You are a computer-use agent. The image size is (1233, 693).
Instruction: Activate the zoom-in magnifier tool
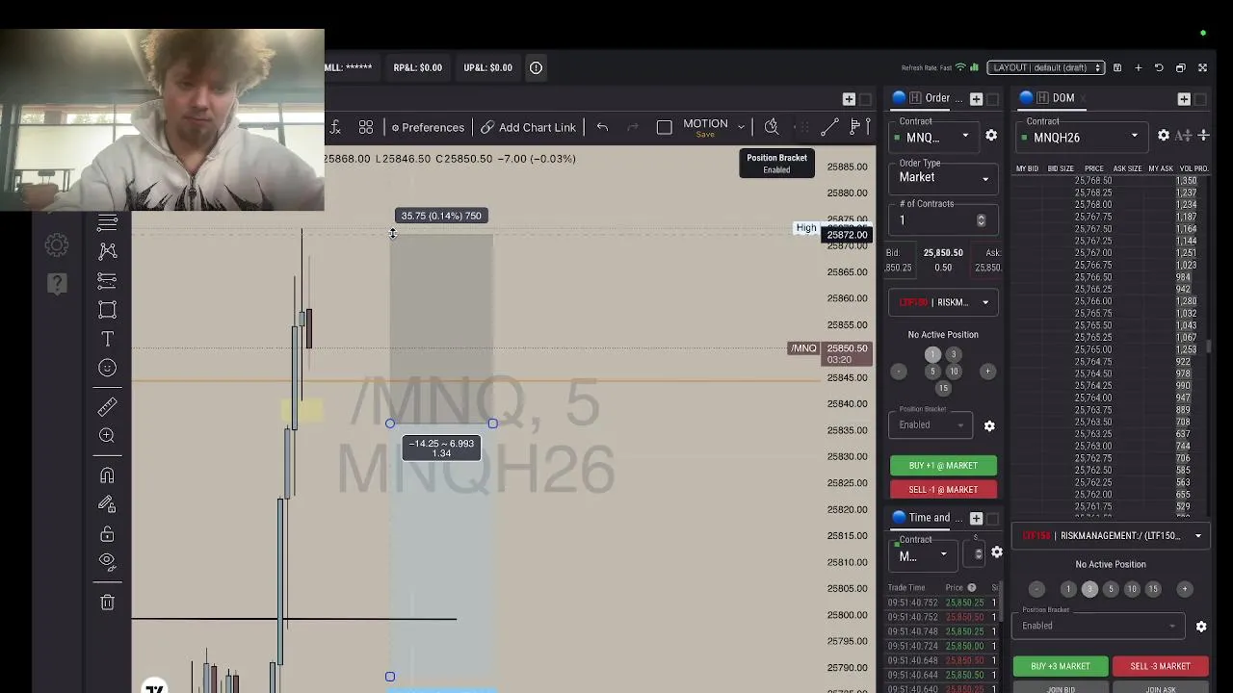[x=107, y=435]
